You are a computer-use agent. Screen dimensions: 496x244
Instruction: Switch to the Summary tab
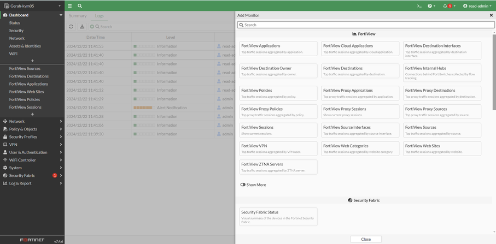click(78, 16)
